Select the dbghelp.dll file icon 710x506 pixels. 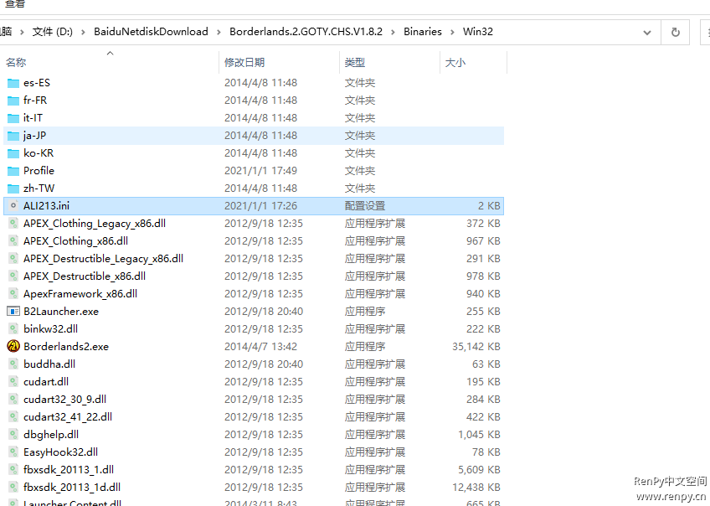click(13, 435)
